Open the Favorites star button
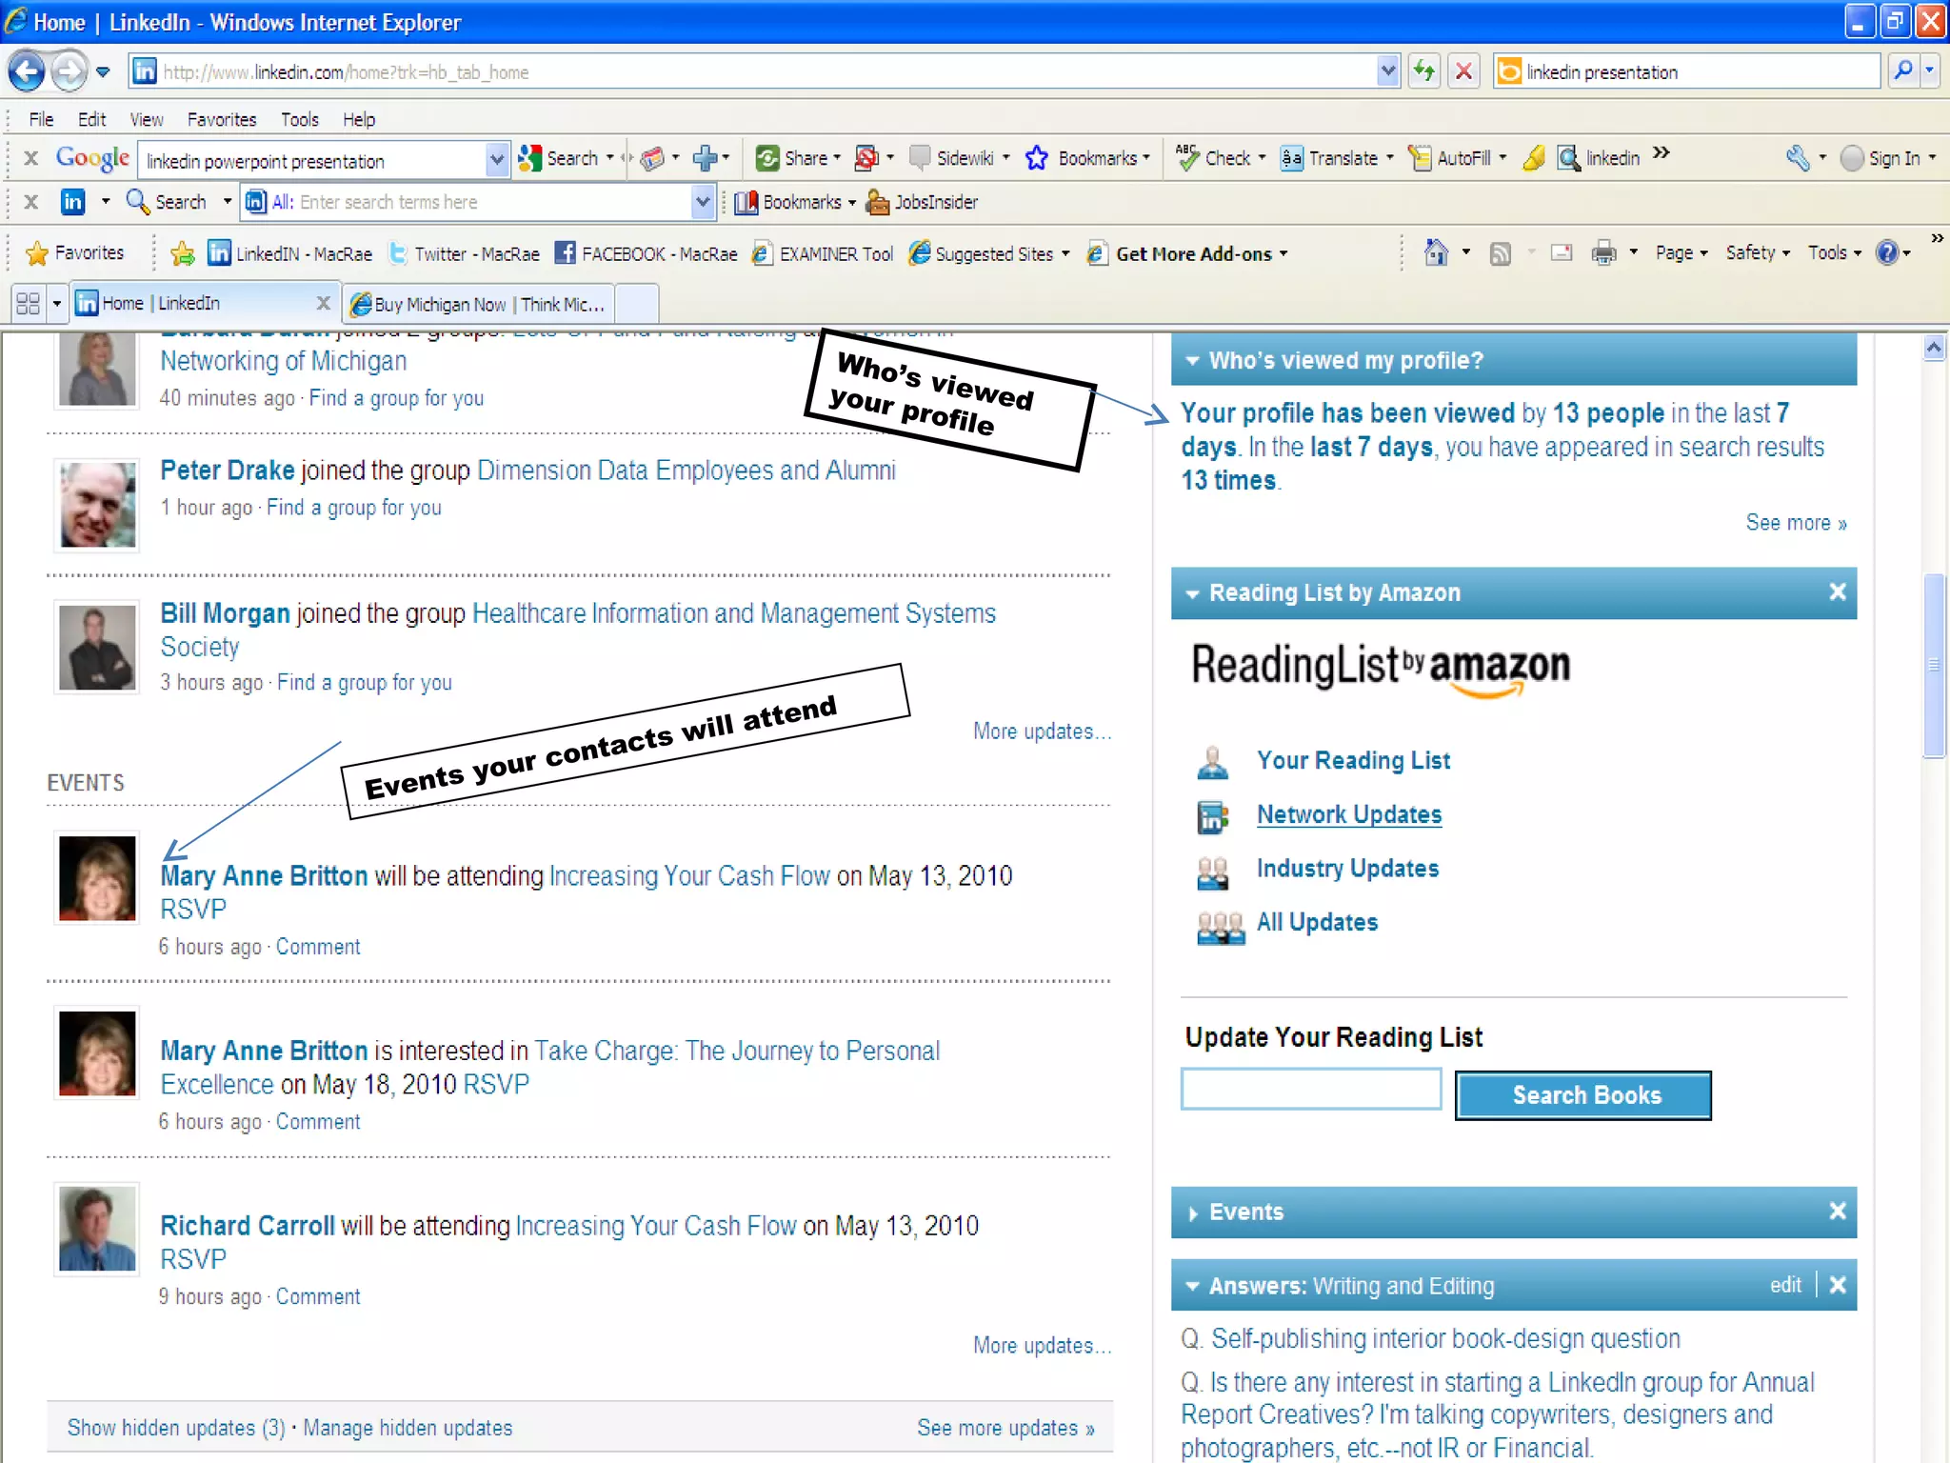1950x1463 pixels. point(75,253)
